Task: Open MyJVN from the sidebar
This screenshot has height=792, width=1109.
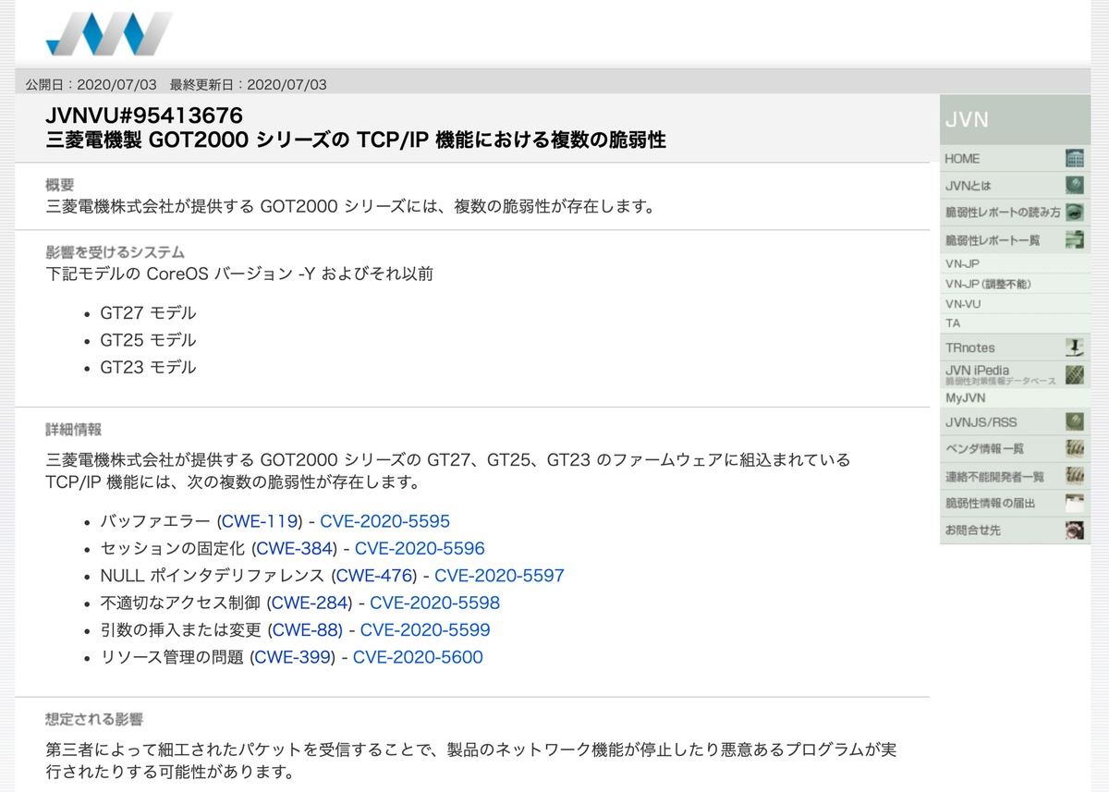Action: pos(965,398)
